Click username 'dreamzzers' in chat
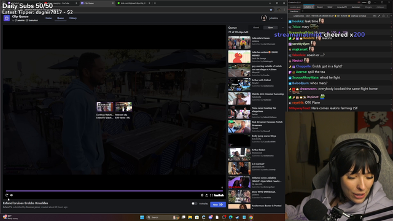The height and width of the screenshot is (221, 393). pos(308,88)
